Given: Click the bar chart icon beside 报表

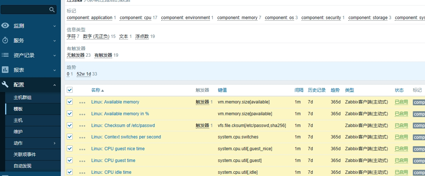Looking at the screenshot, I should tap(5, 70).
